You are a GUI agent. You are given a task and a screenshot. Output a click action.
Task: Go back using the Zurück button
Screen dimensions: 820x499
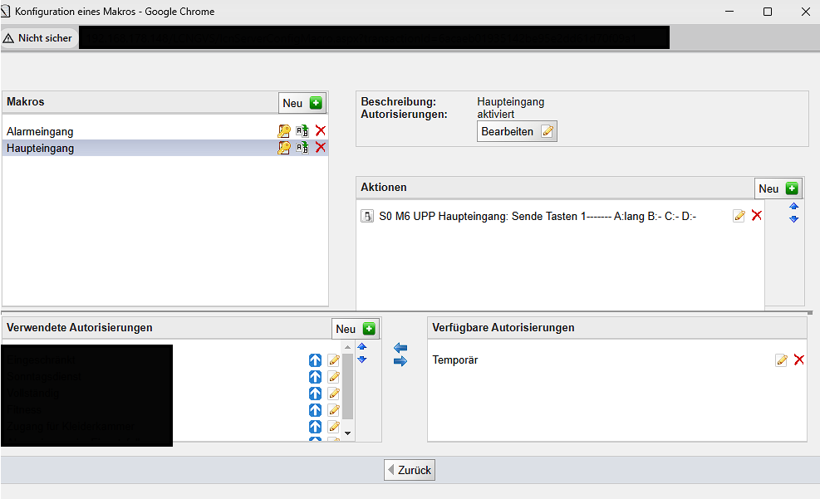pos(409,470)
